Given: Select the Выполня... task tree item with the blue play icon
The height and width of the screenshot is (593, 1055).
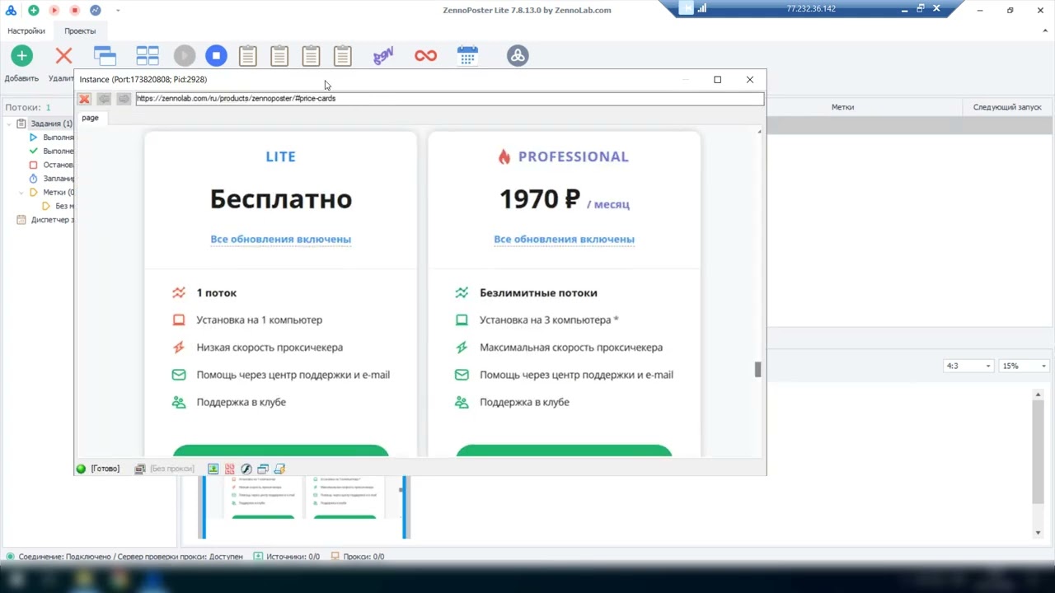Looking at the screenshot, I should click(51, 138).
